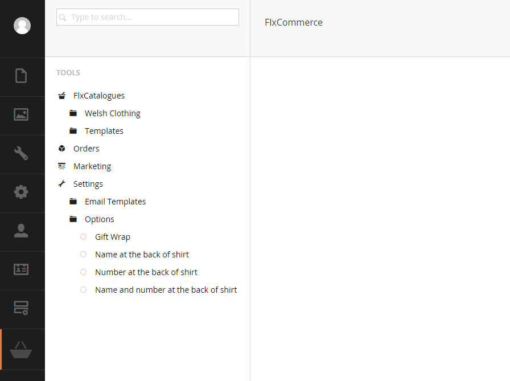Screen dimensions: 510x381
Task: Open the Developer section gear icon
Action: click(21, 192)
